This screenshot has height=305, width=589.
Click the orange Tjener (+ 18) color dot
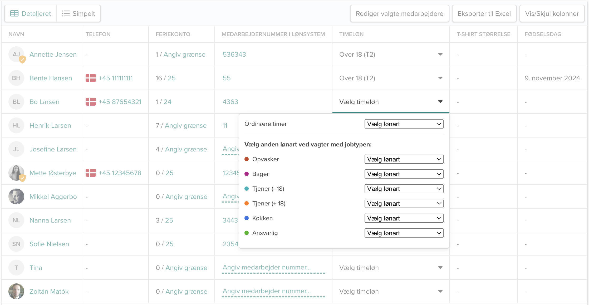pyautogui.click(x=247, y=203)
